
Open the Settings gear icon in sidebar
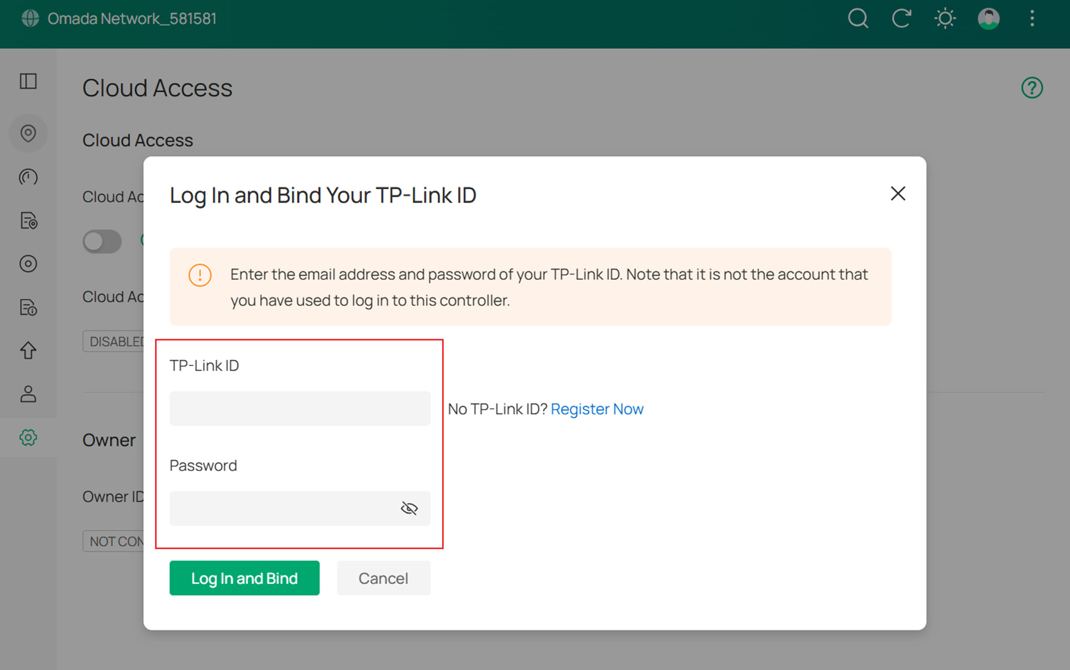click(28, 437)
